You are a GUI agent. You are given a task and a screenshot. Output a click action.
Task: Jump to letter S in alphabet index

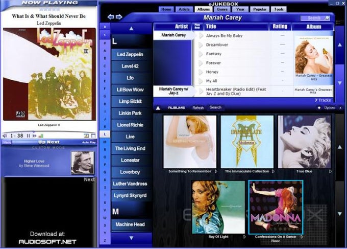pyautogui.click(x=105, y=188)
